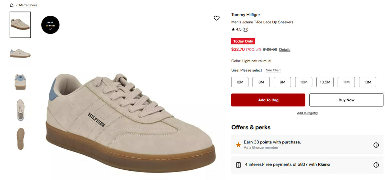Click the home icon in breadcrumb
The width and height of the screenshot is (385, 180).
click(12, 5)
